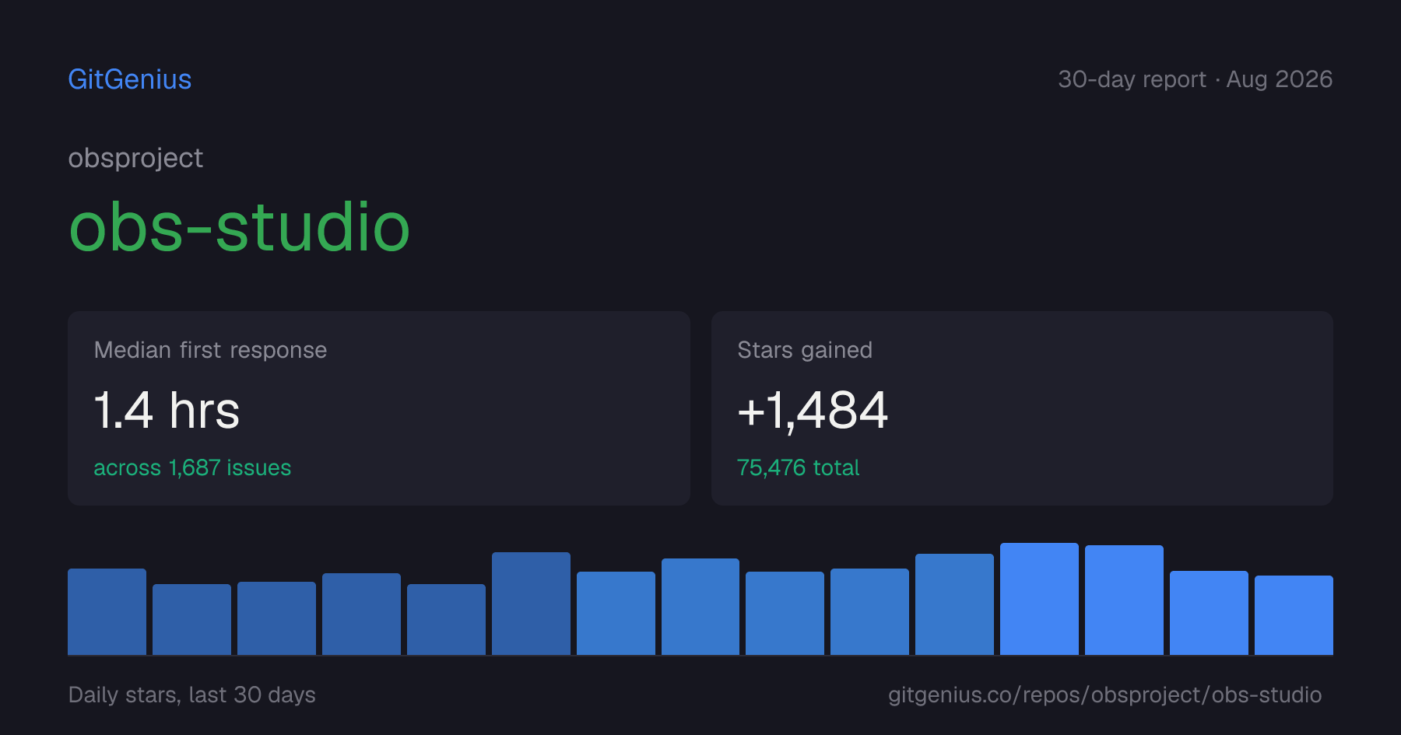This screenshot has width=1401, height=735.
Task: Select the "Median first response" label
Action: click(210, 350)
